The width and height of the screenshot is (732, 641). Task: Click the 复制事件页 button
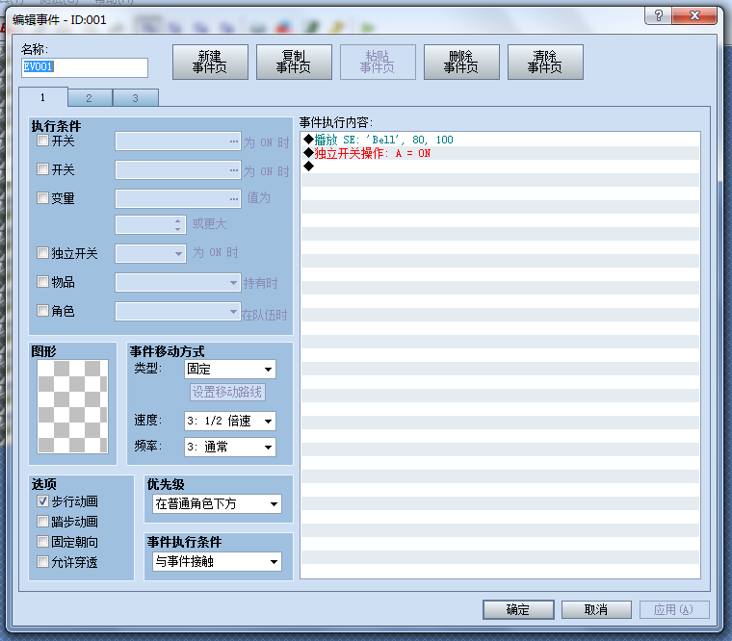click(294, 62)
